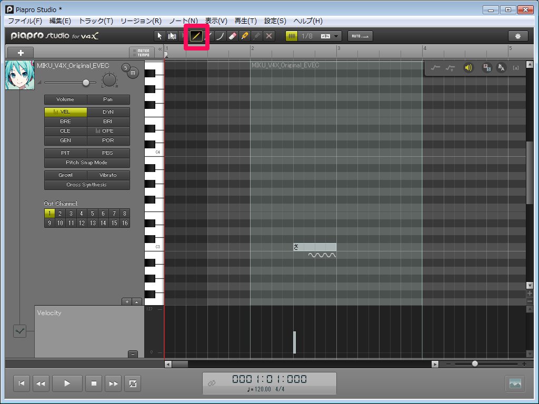Click the pitch curve with V icon

(450, 68)
